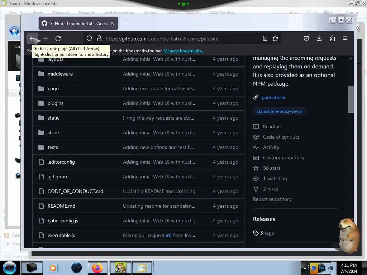
Task: Open the Firefox hamburger menu
Action: click(345, 39)
